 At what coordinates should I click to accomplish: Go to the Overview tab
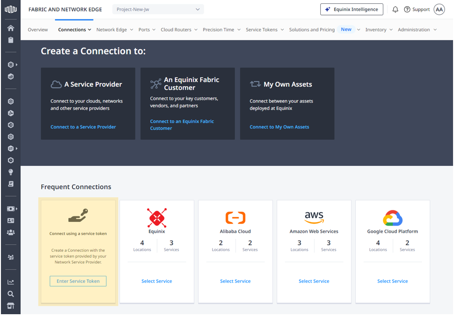coord(37,29)
